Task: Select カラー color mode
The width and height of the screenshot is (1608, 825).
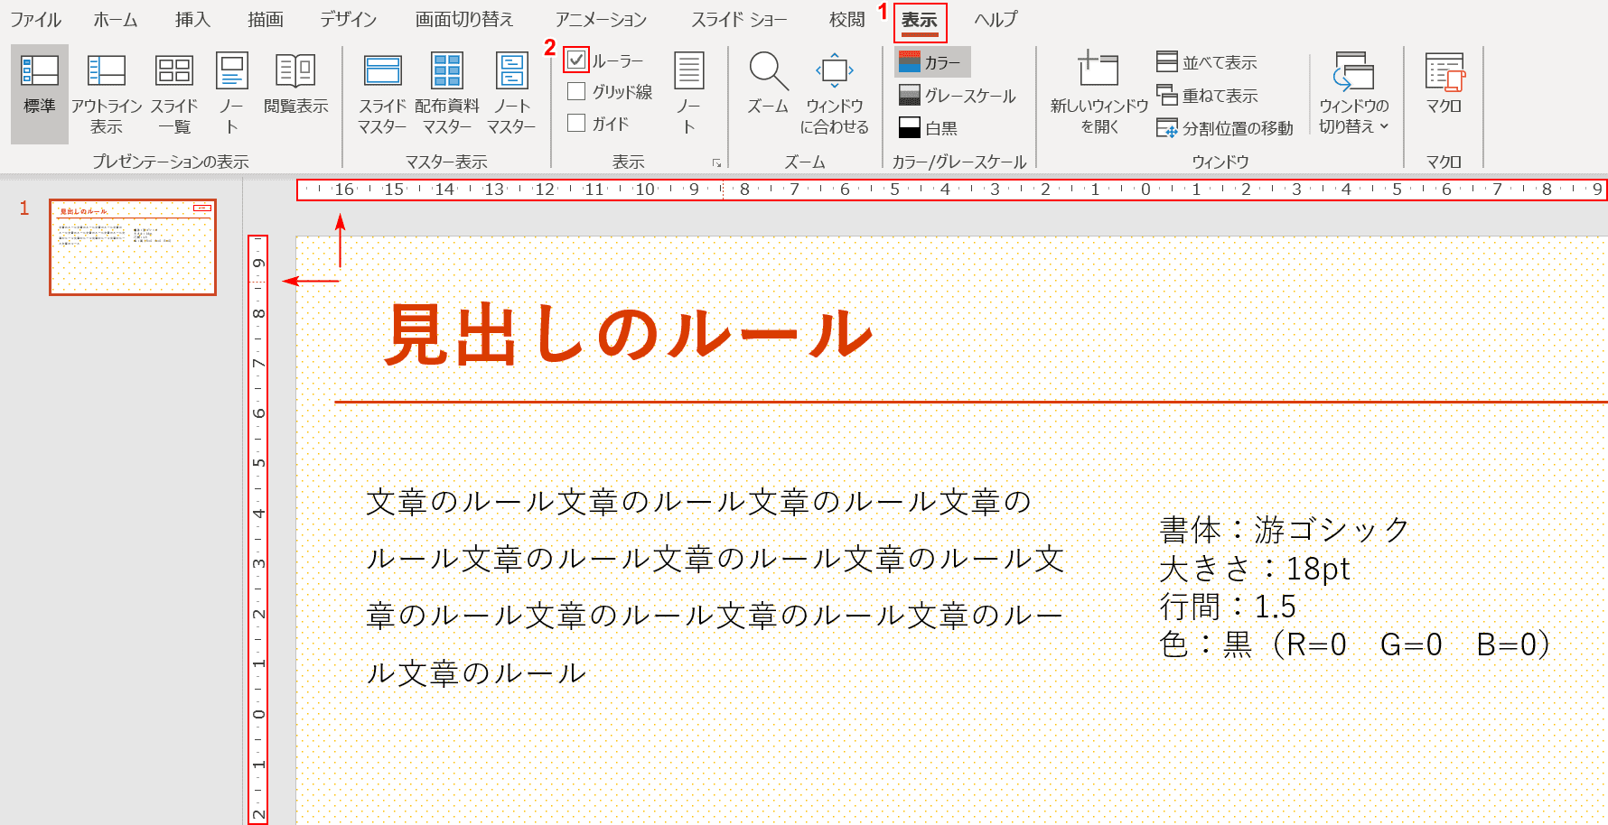Action: pyautogui.click(x=932, y=62)
